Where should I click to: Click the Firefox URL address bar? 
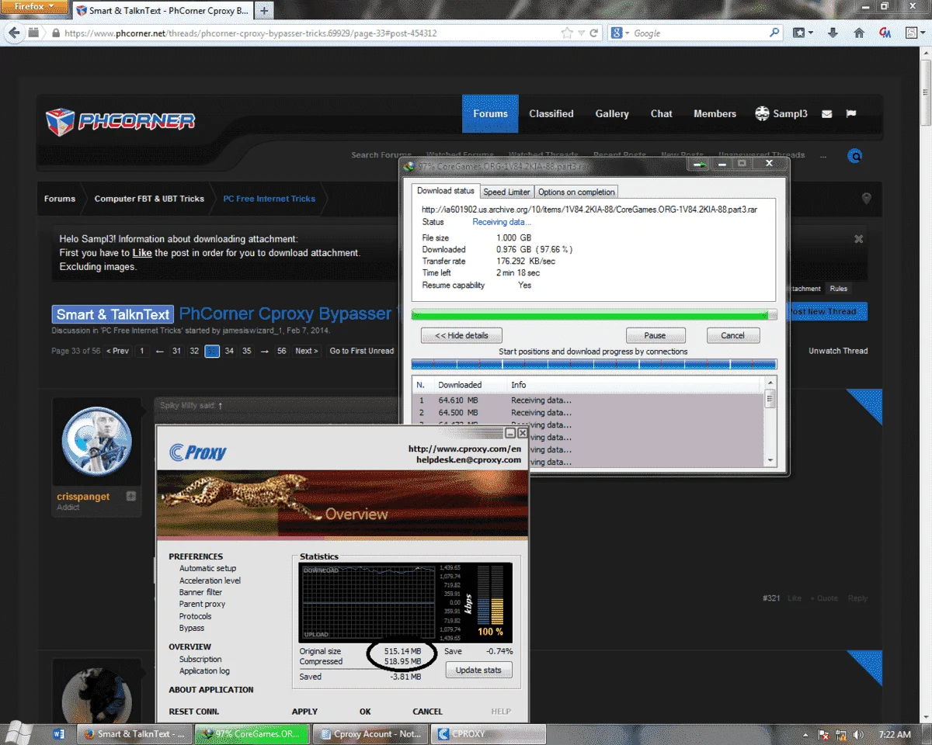point(311,33)
